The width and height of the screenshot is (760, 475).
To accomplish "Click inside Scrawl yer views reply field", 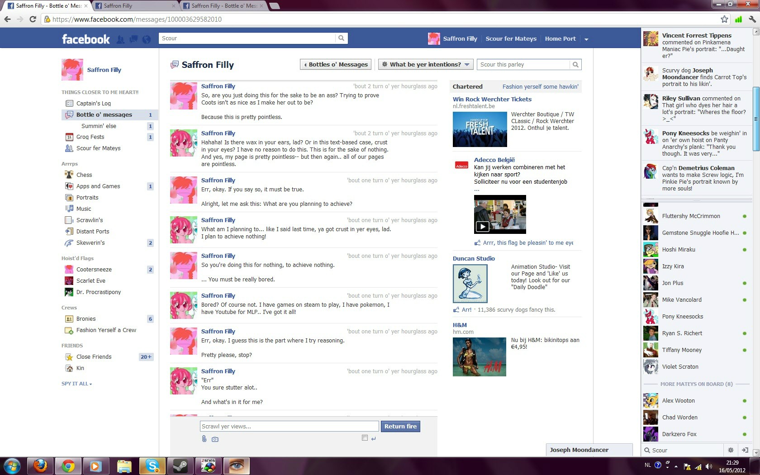I will pyautogui.click(x=289, y=426).
